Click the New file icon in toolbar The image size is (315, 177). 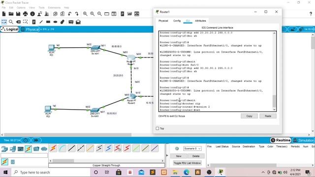[4, 14]
